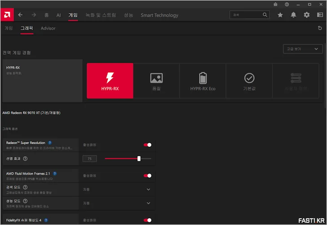Open the help question mark icon

(x=287, y=4)
